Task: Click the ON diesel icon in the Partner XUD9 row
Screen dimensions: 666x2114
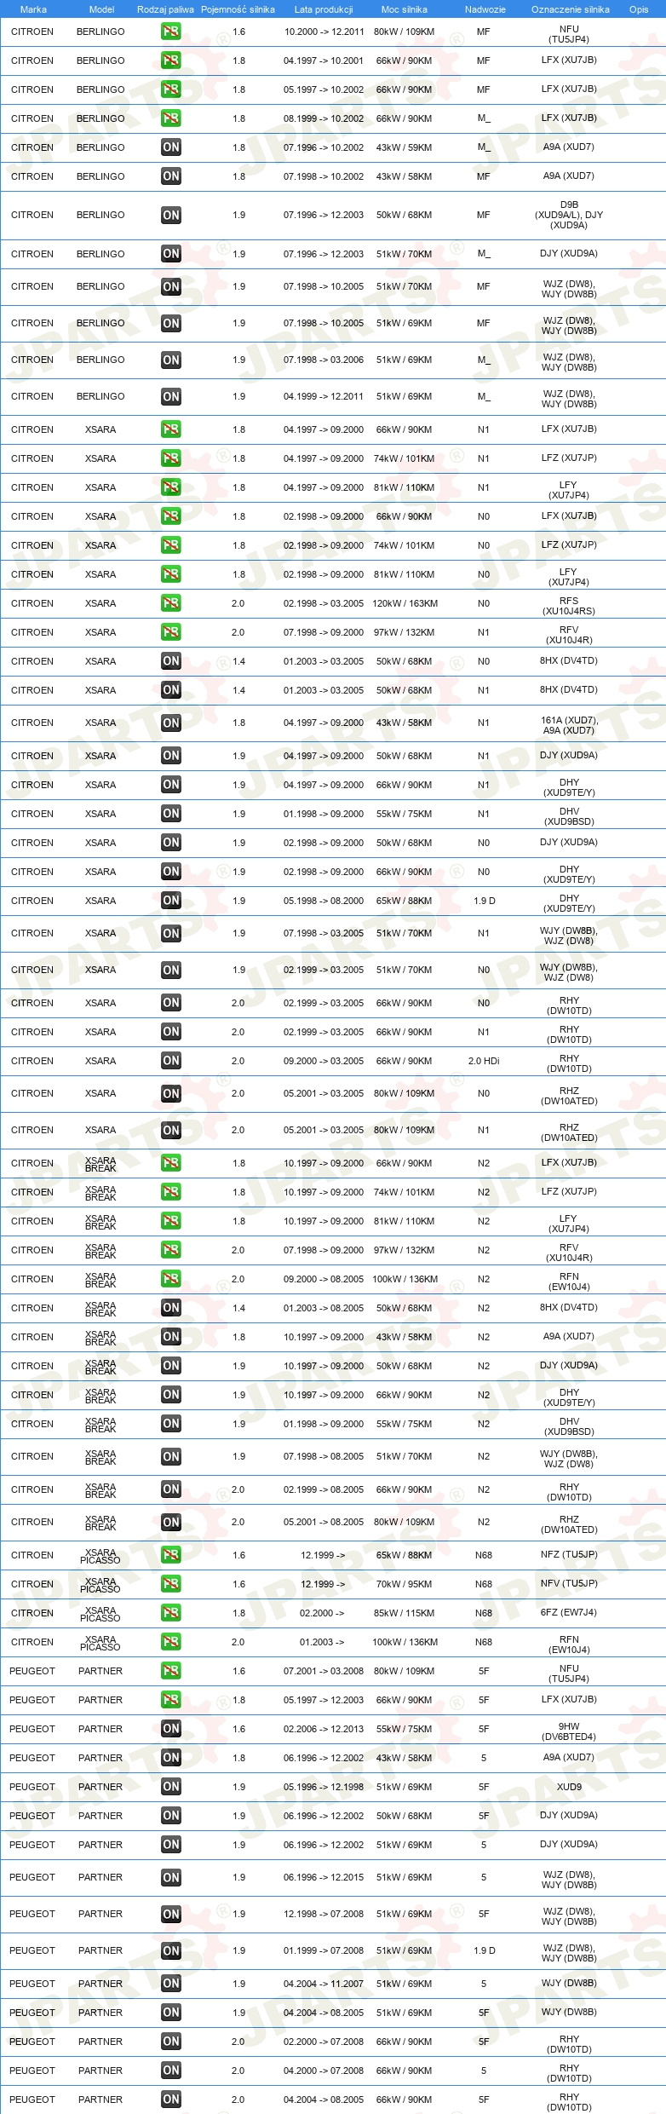Action: click(170, 1787)
